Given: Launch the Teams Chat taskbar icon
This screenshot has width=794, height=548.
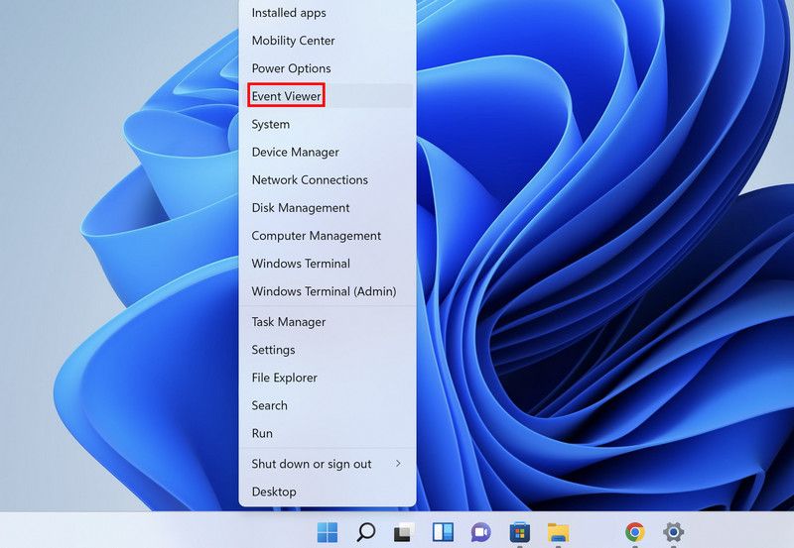Looking at the screenshot, I should pyautogui.click(x=481, y=532).
